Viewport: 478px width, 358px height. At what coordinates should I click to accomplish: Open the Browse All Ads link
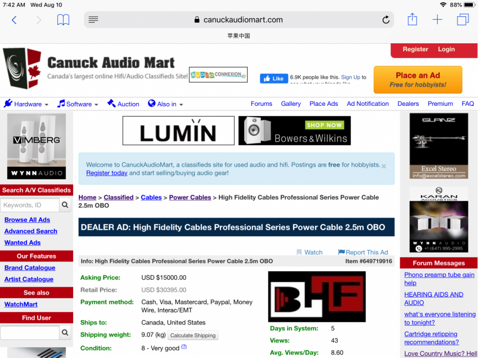[27, 220]
